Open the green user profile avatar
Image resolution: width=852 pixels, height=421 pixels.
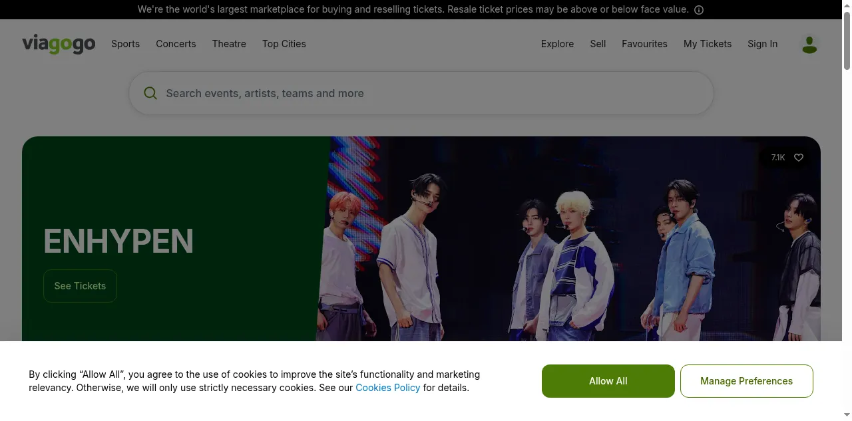809,45
